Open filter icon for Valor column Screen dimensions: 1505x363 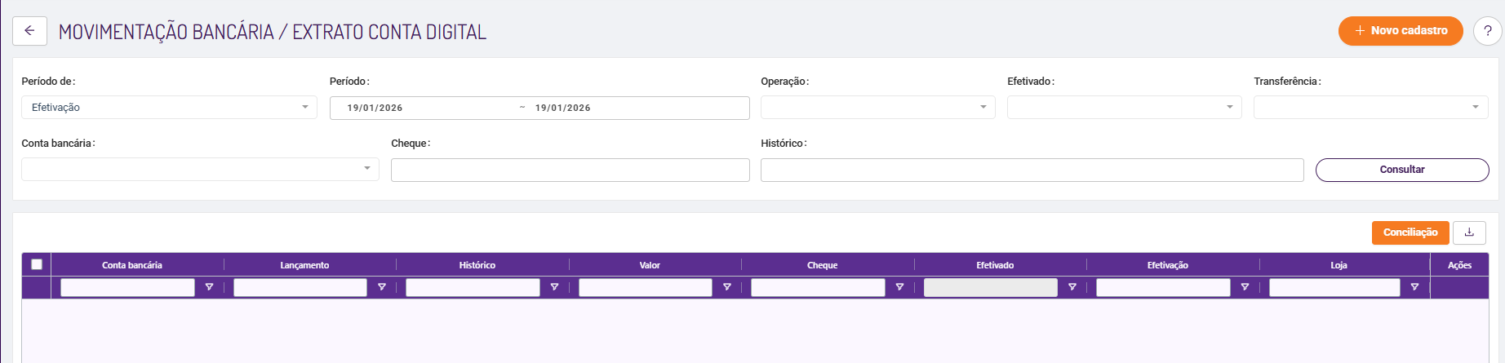pyautogui.click(x=727, y=287)
